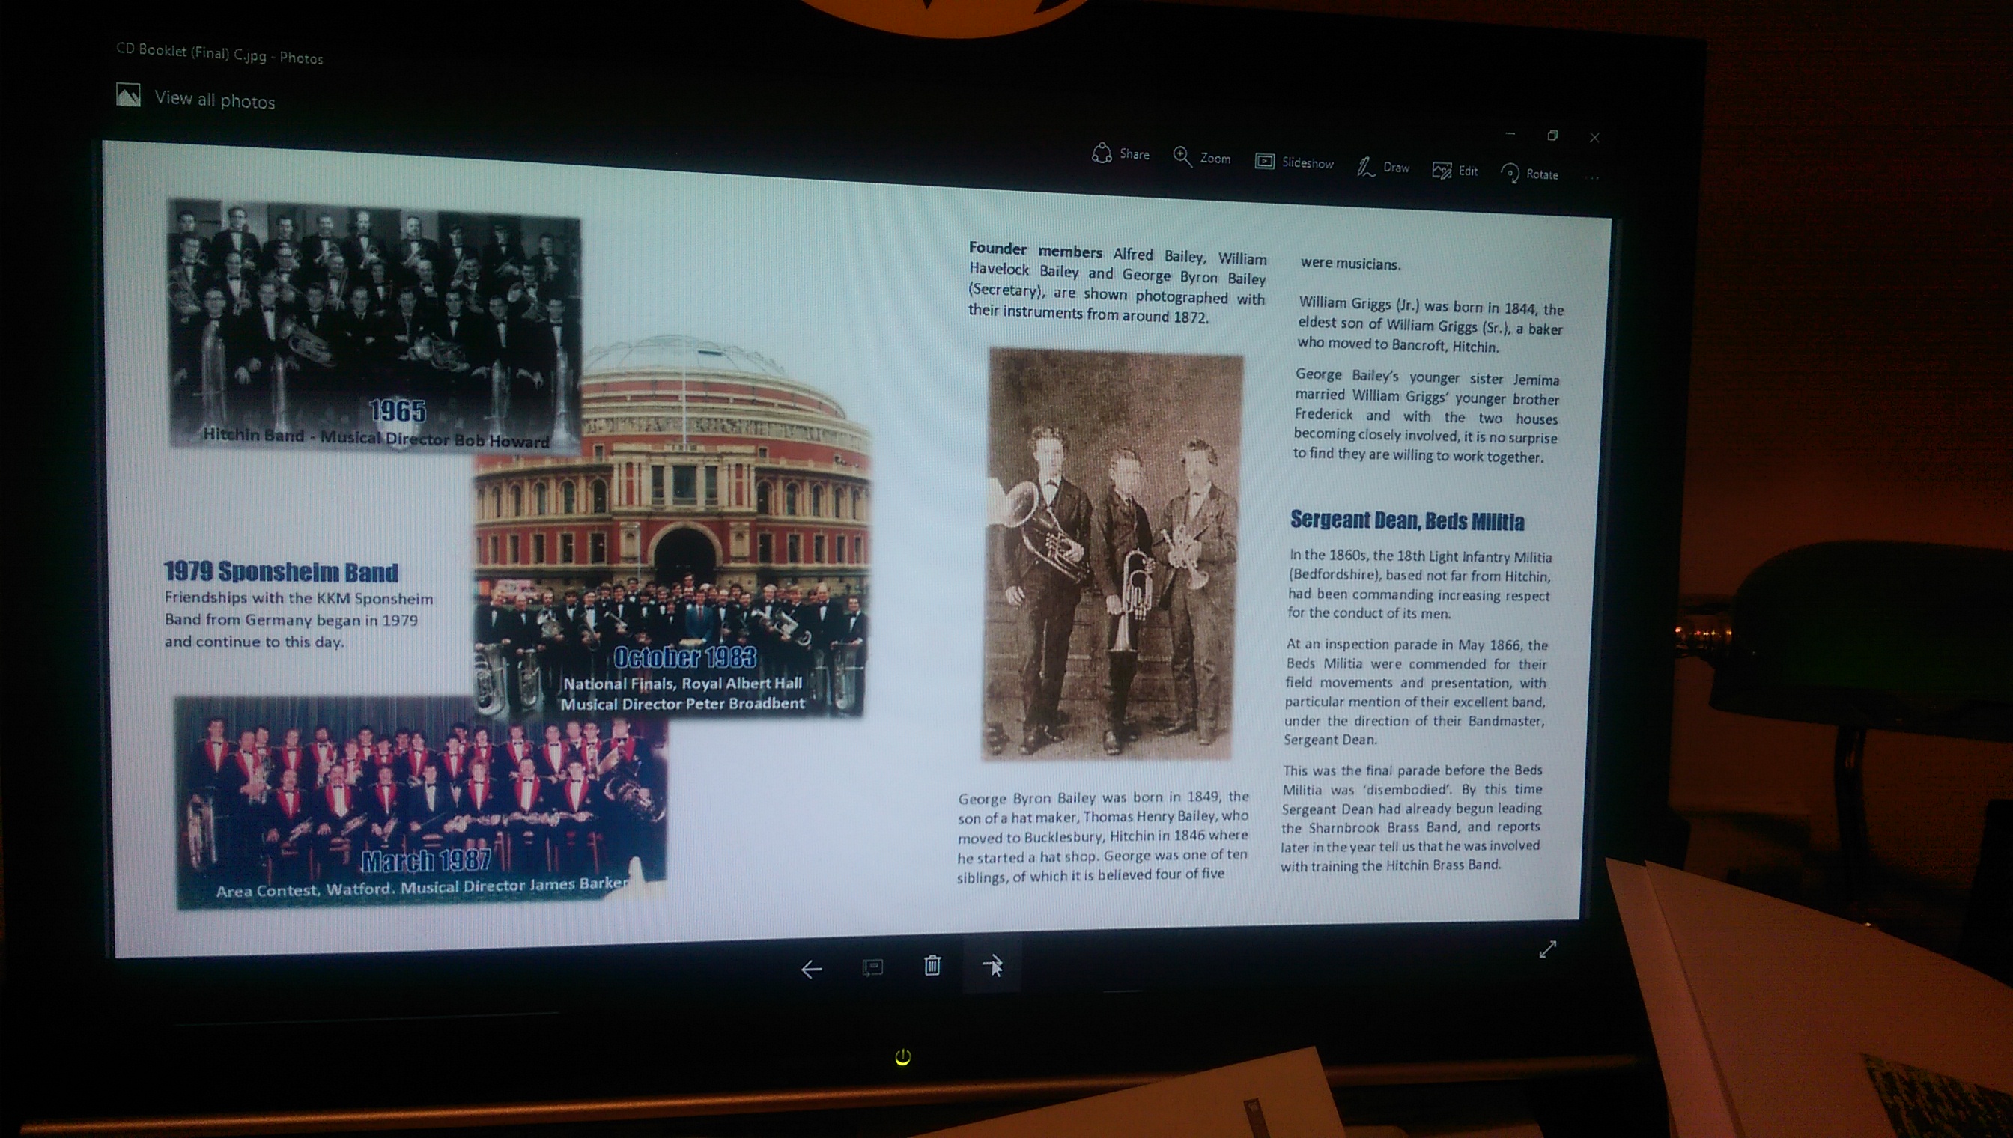The image size is (2013, 1138).
Task: Go to next photo with right arrow
Action: click(x=992, y=964)
